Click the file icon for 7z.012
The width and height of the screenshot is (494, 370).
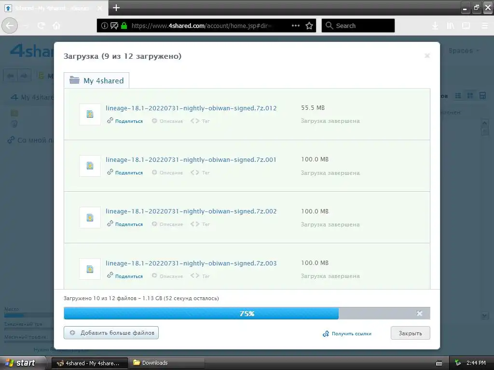tap(90, 114)
